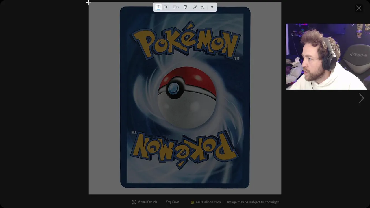Image resolution: width=370 pixels, height=208 pixels.
Task: Save the image using Save button
Action: 173,202
